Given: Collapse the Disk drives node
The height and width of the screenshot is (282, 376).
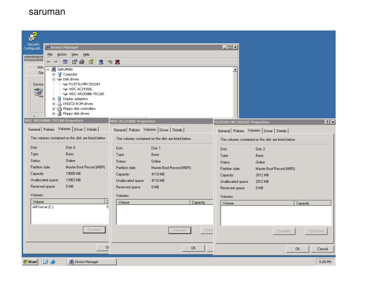Looking at the screenshot, I should point(54,79).
